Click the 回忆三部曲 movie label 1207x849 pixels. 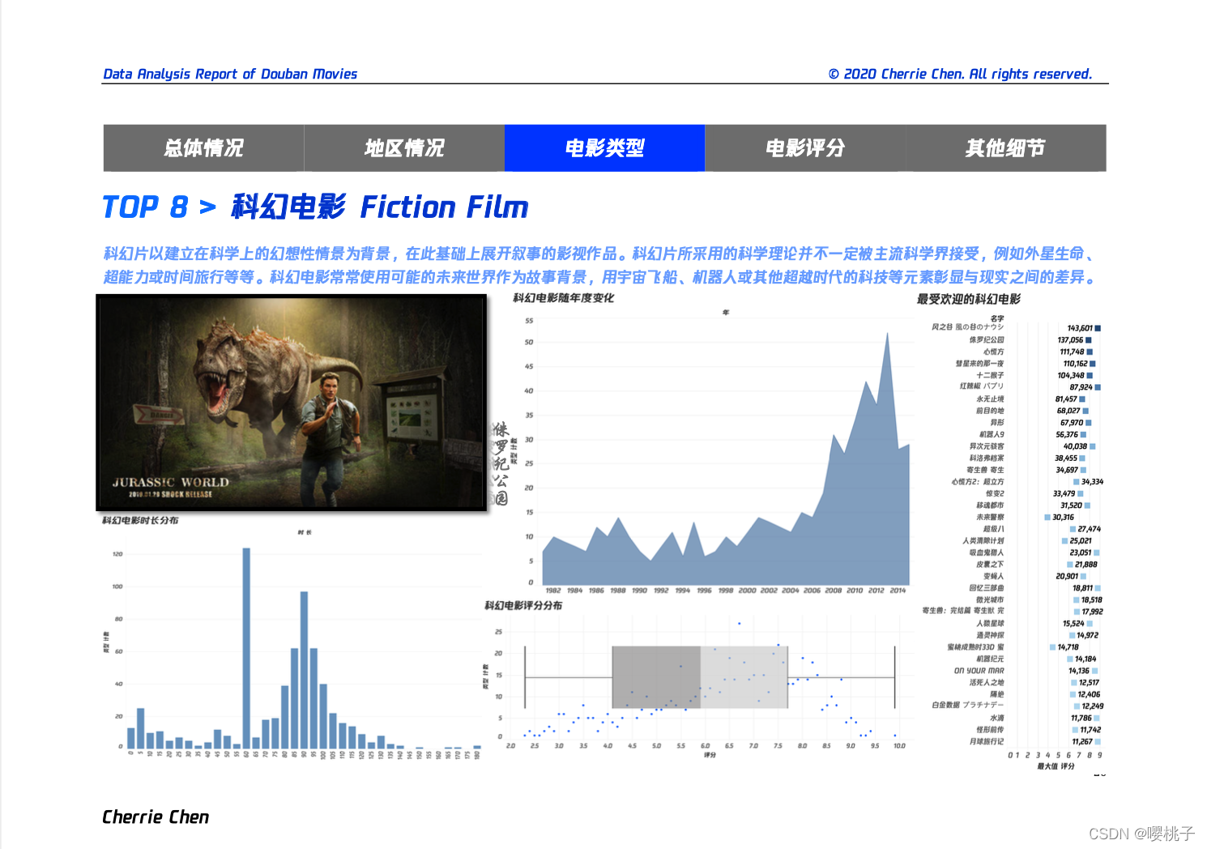click(x=987, y=588)
